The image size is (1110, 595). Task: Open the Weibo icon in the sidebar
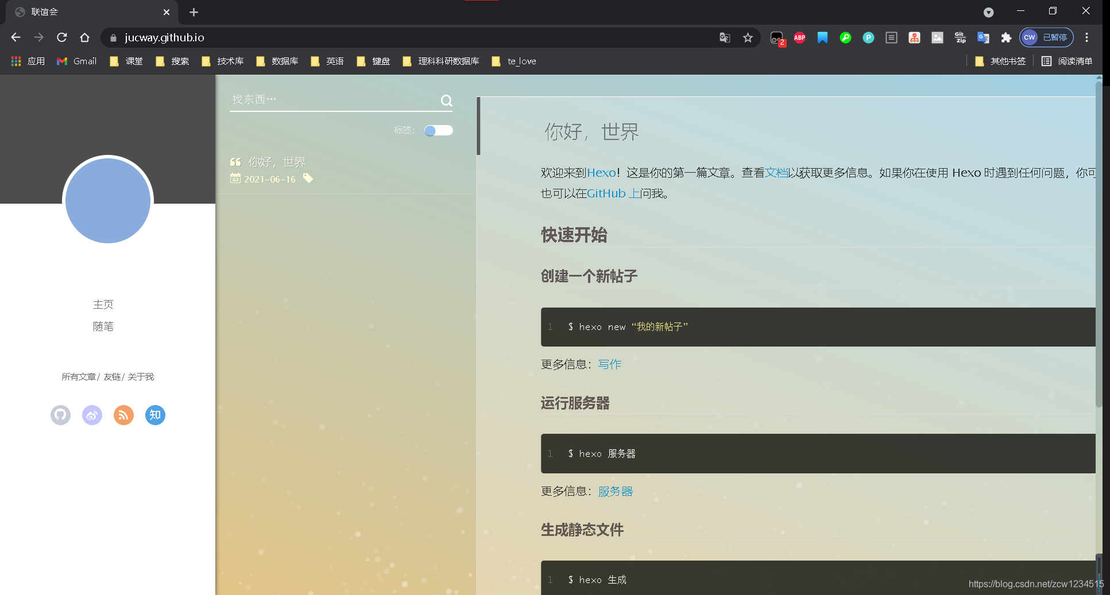[92, 415]
